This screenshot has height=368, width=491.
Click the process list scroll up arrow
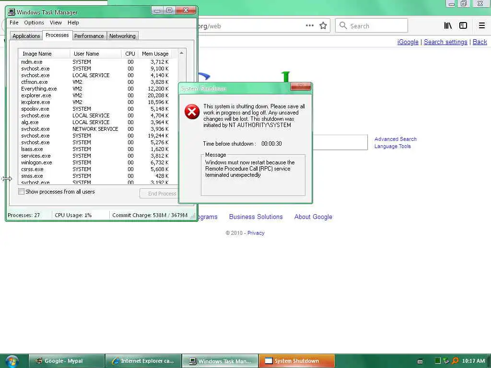[181, 53]
